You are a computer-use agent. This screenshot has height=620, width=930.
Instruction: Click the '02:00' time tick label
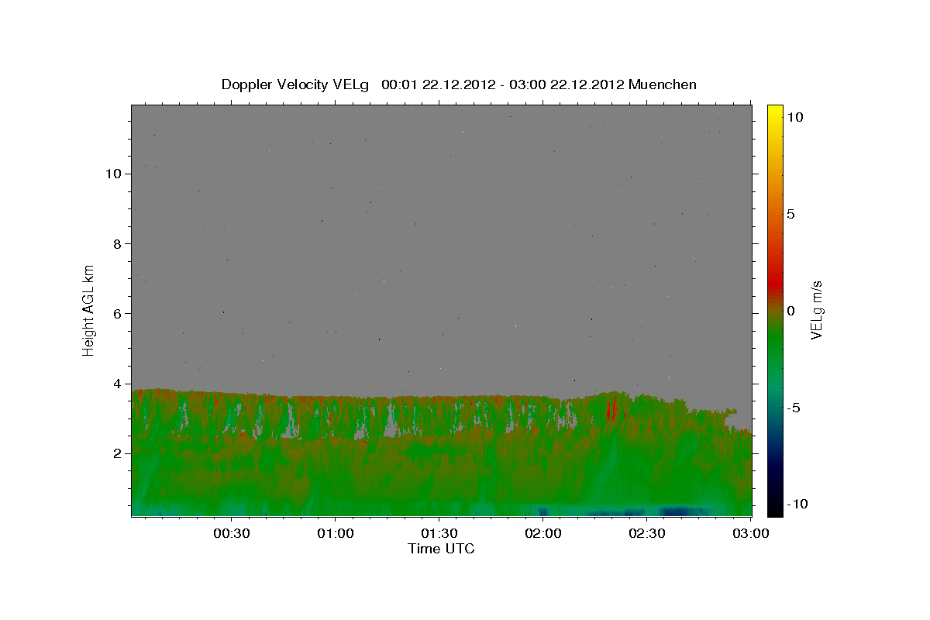click(x=542, y=534)
